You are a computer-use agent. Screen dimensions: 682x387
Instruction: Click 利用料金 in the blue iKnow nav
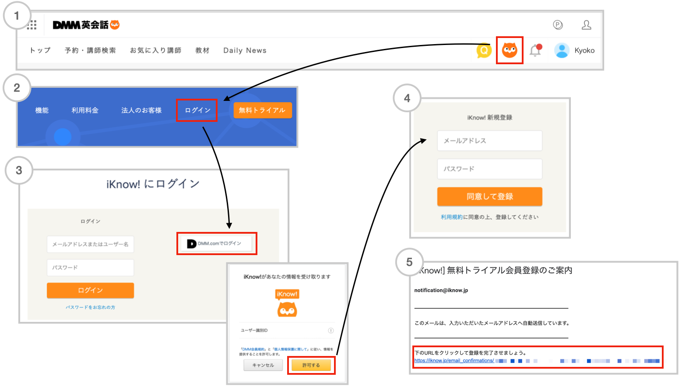pos(85,110)
